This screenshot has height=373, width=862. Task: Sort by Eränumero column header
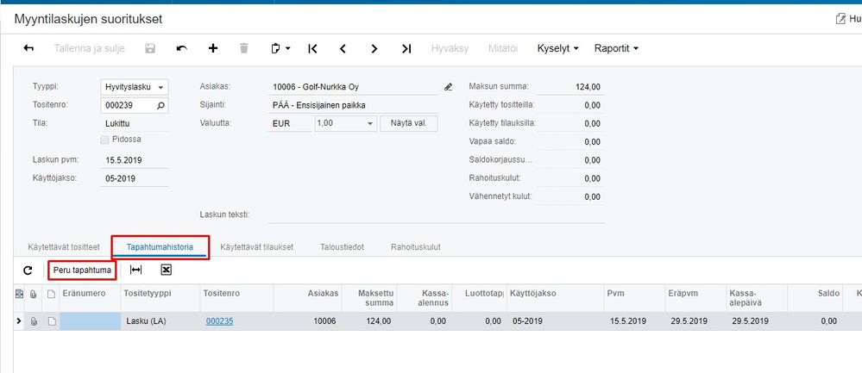pos(90,298)
